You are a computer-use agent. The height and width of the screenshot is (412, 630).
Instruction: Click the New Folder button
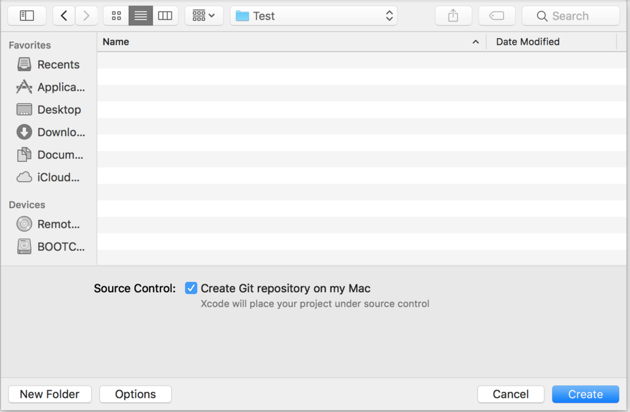tap(50, 394)
